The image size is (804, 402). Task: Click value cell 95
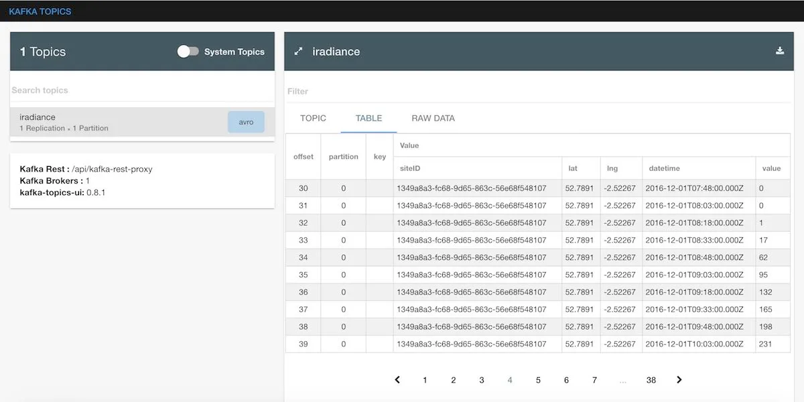click(773, 275)
